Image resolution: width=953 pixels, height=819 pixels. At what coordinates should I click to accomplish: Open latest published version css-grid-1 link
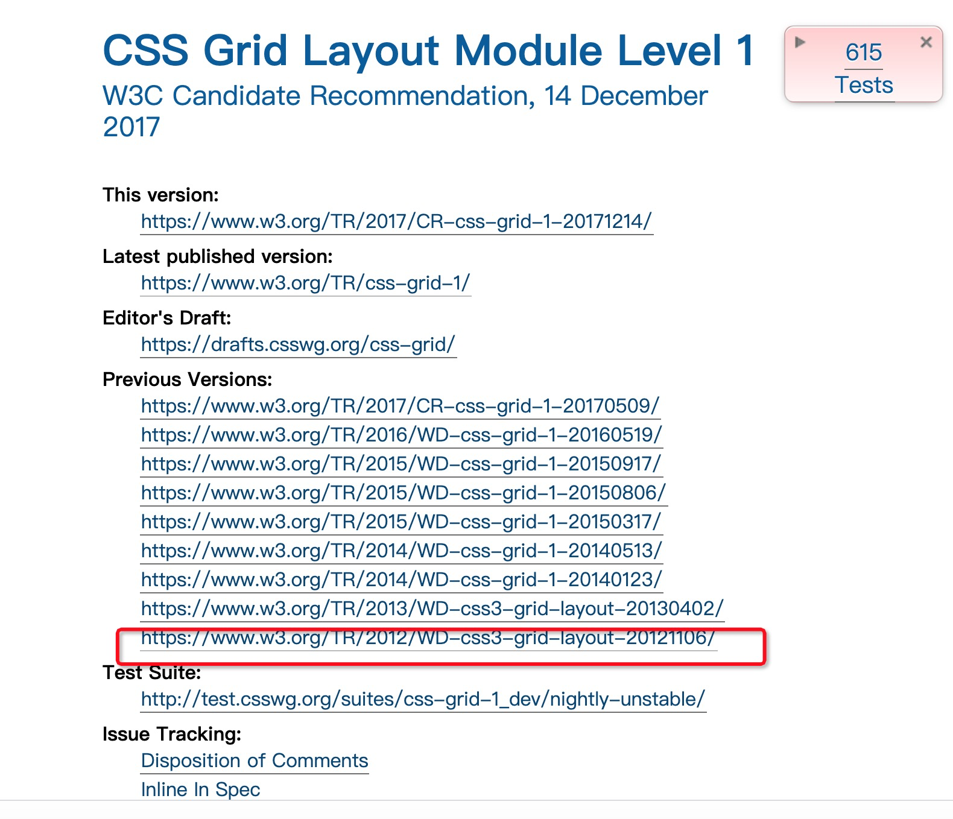coord(305,283)
